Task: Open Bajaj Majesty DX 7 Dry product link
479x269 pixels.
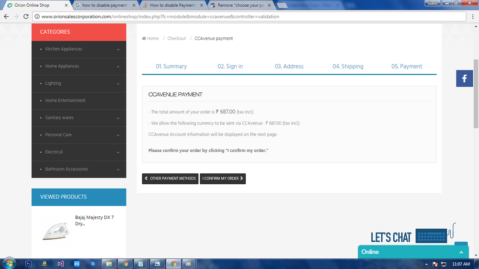Action: 94,221
